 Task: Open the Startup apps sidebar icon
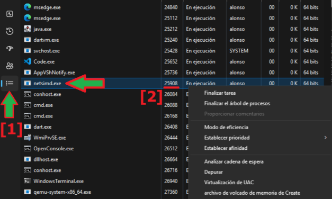10,49
